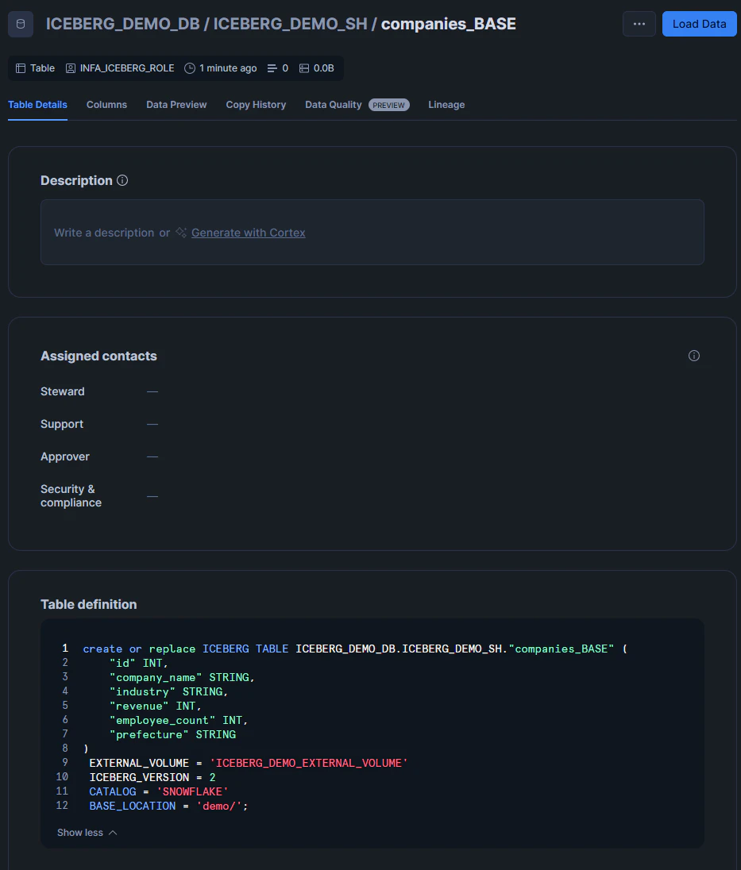Click the storage size icon showing 0.0B
741x870 pixels.
coord(304,68)
